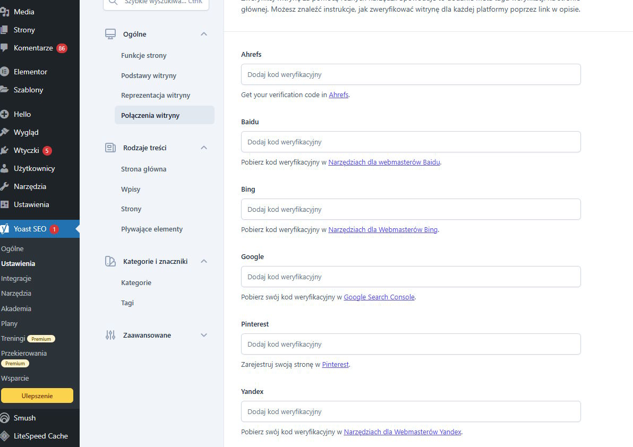
Task: Open Komentarze with the comments icon
Action: pos(5,48)
